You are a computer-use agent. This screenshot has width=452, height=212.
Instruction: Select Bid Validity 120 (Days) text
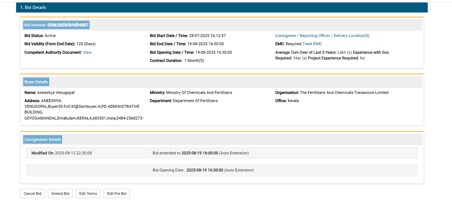(x=60, y=44)
